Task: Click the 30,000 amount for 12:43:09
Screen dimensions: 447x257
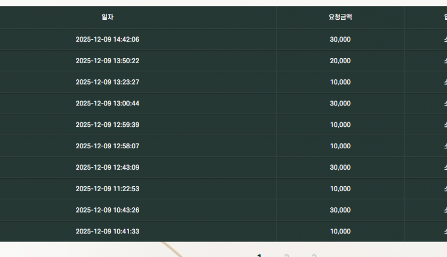Action: [x=340, y=168]
